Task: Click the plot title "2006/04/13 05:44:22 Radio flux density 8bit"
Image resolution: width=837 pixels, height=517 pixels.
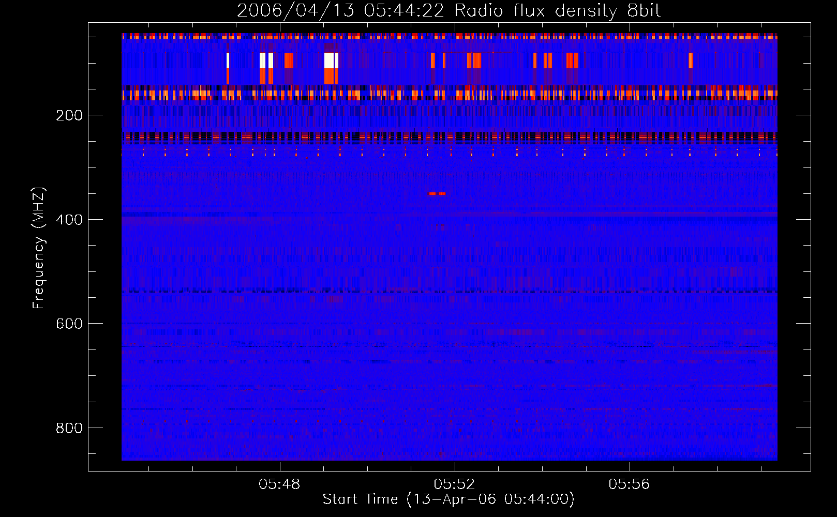Action: click(449, 11)
